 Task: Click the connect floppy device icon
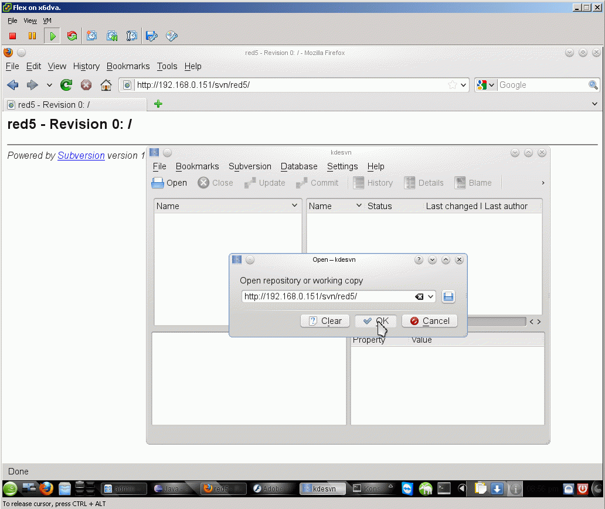tap(152, 36)
